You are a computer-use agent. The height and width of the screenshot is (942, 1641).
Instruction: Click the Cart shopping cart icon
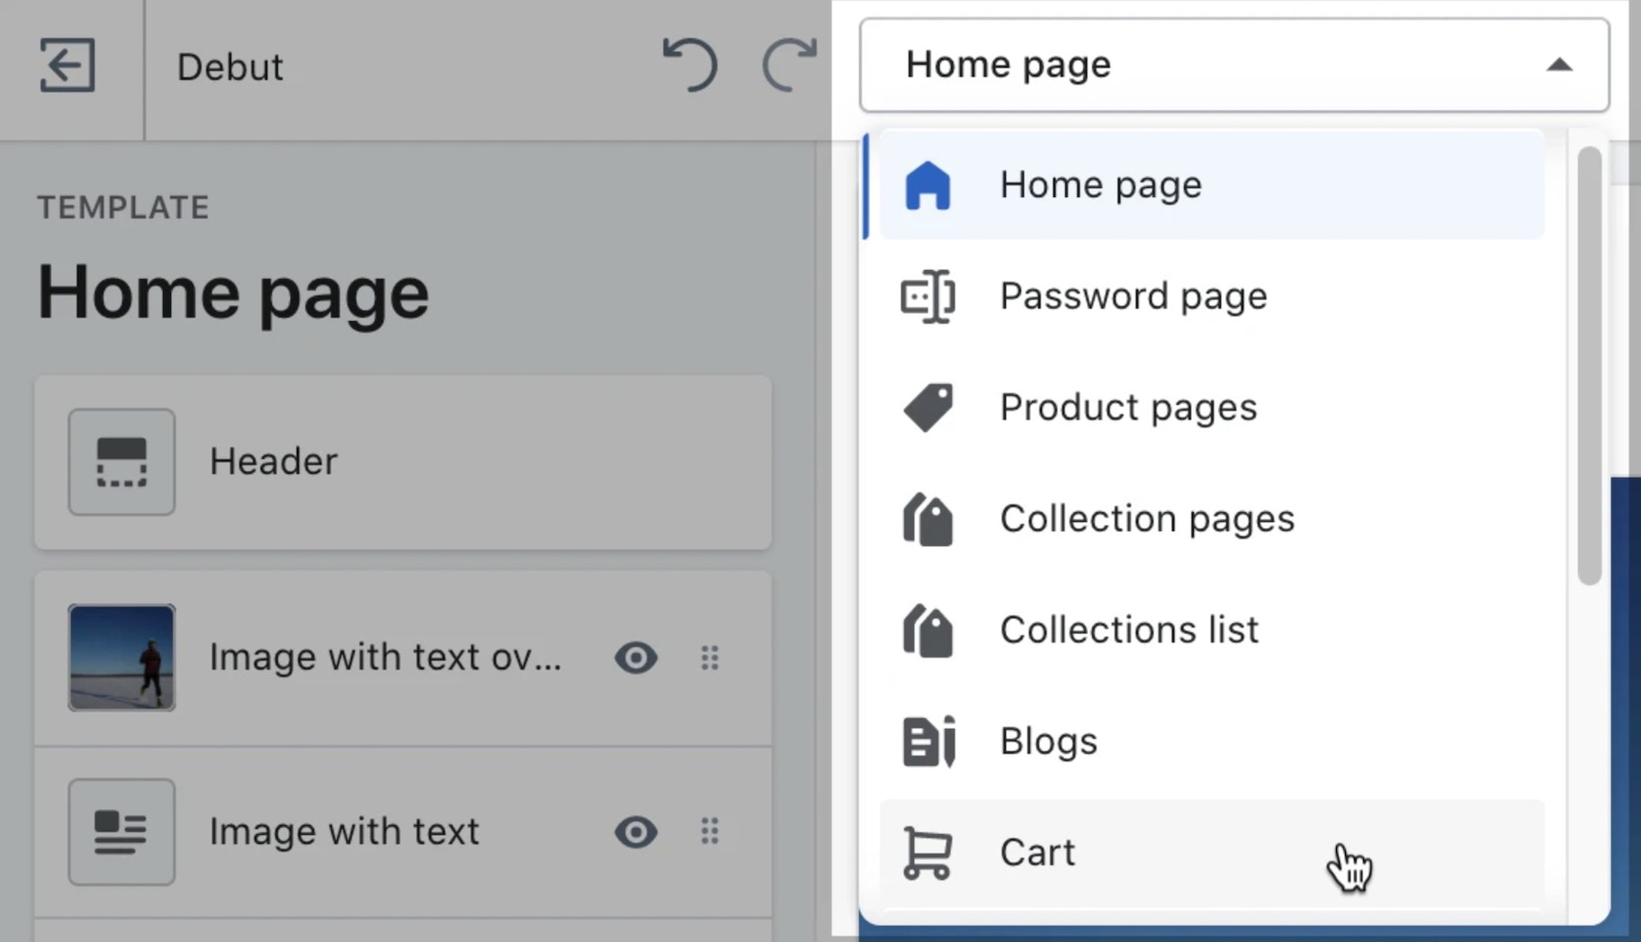point(927,852)
